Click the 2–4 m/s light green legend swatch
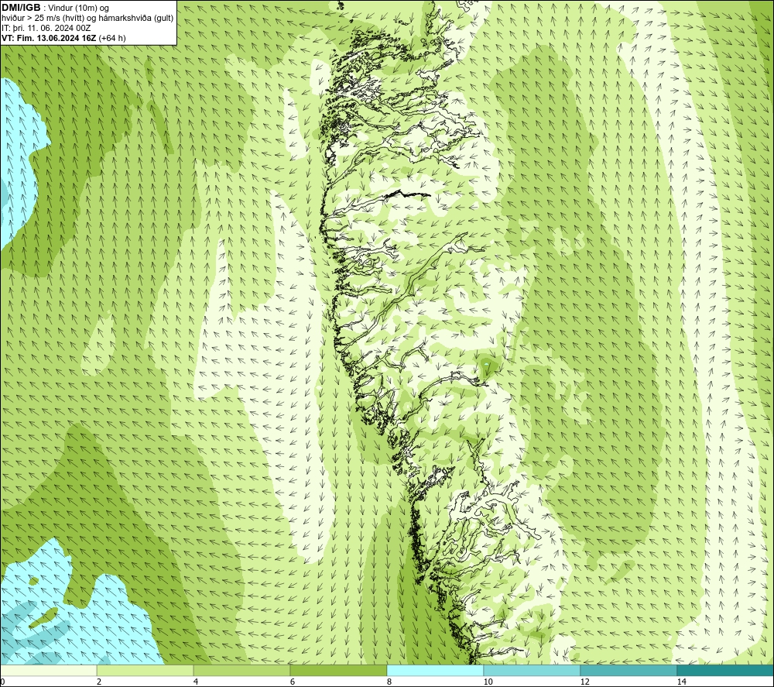This screenshot has width=774, height=687. [x=146, y=670]
